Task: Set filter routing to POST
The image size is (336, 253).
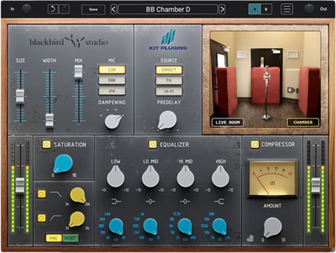Action: coord(70,238)
